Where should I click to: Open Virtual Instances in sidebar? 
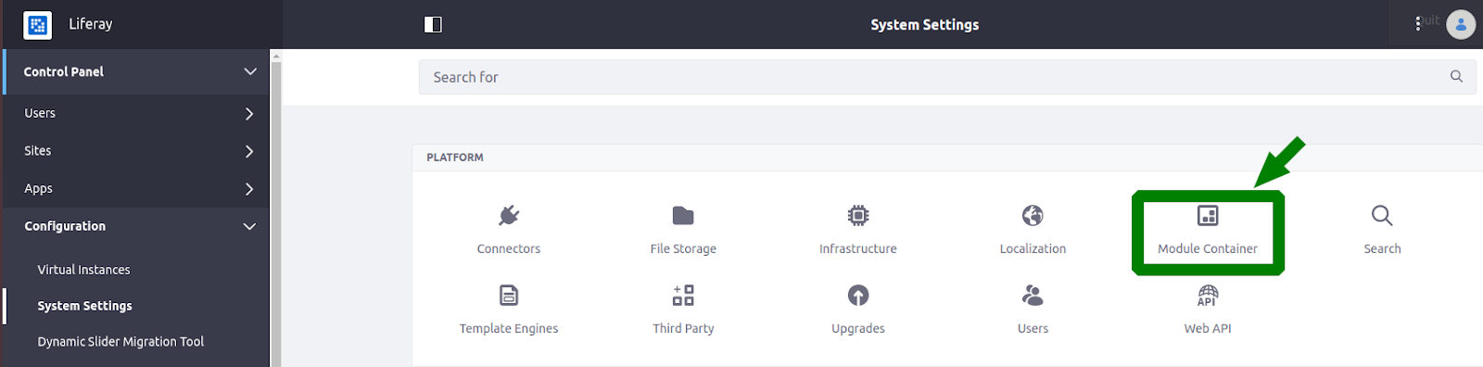pos(83,270)
